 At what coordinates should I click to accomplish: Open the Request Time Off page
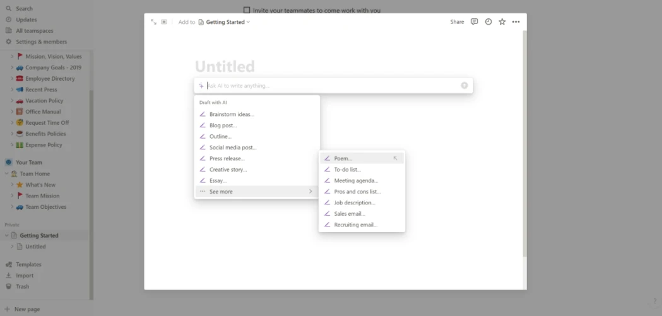[47, 123]
